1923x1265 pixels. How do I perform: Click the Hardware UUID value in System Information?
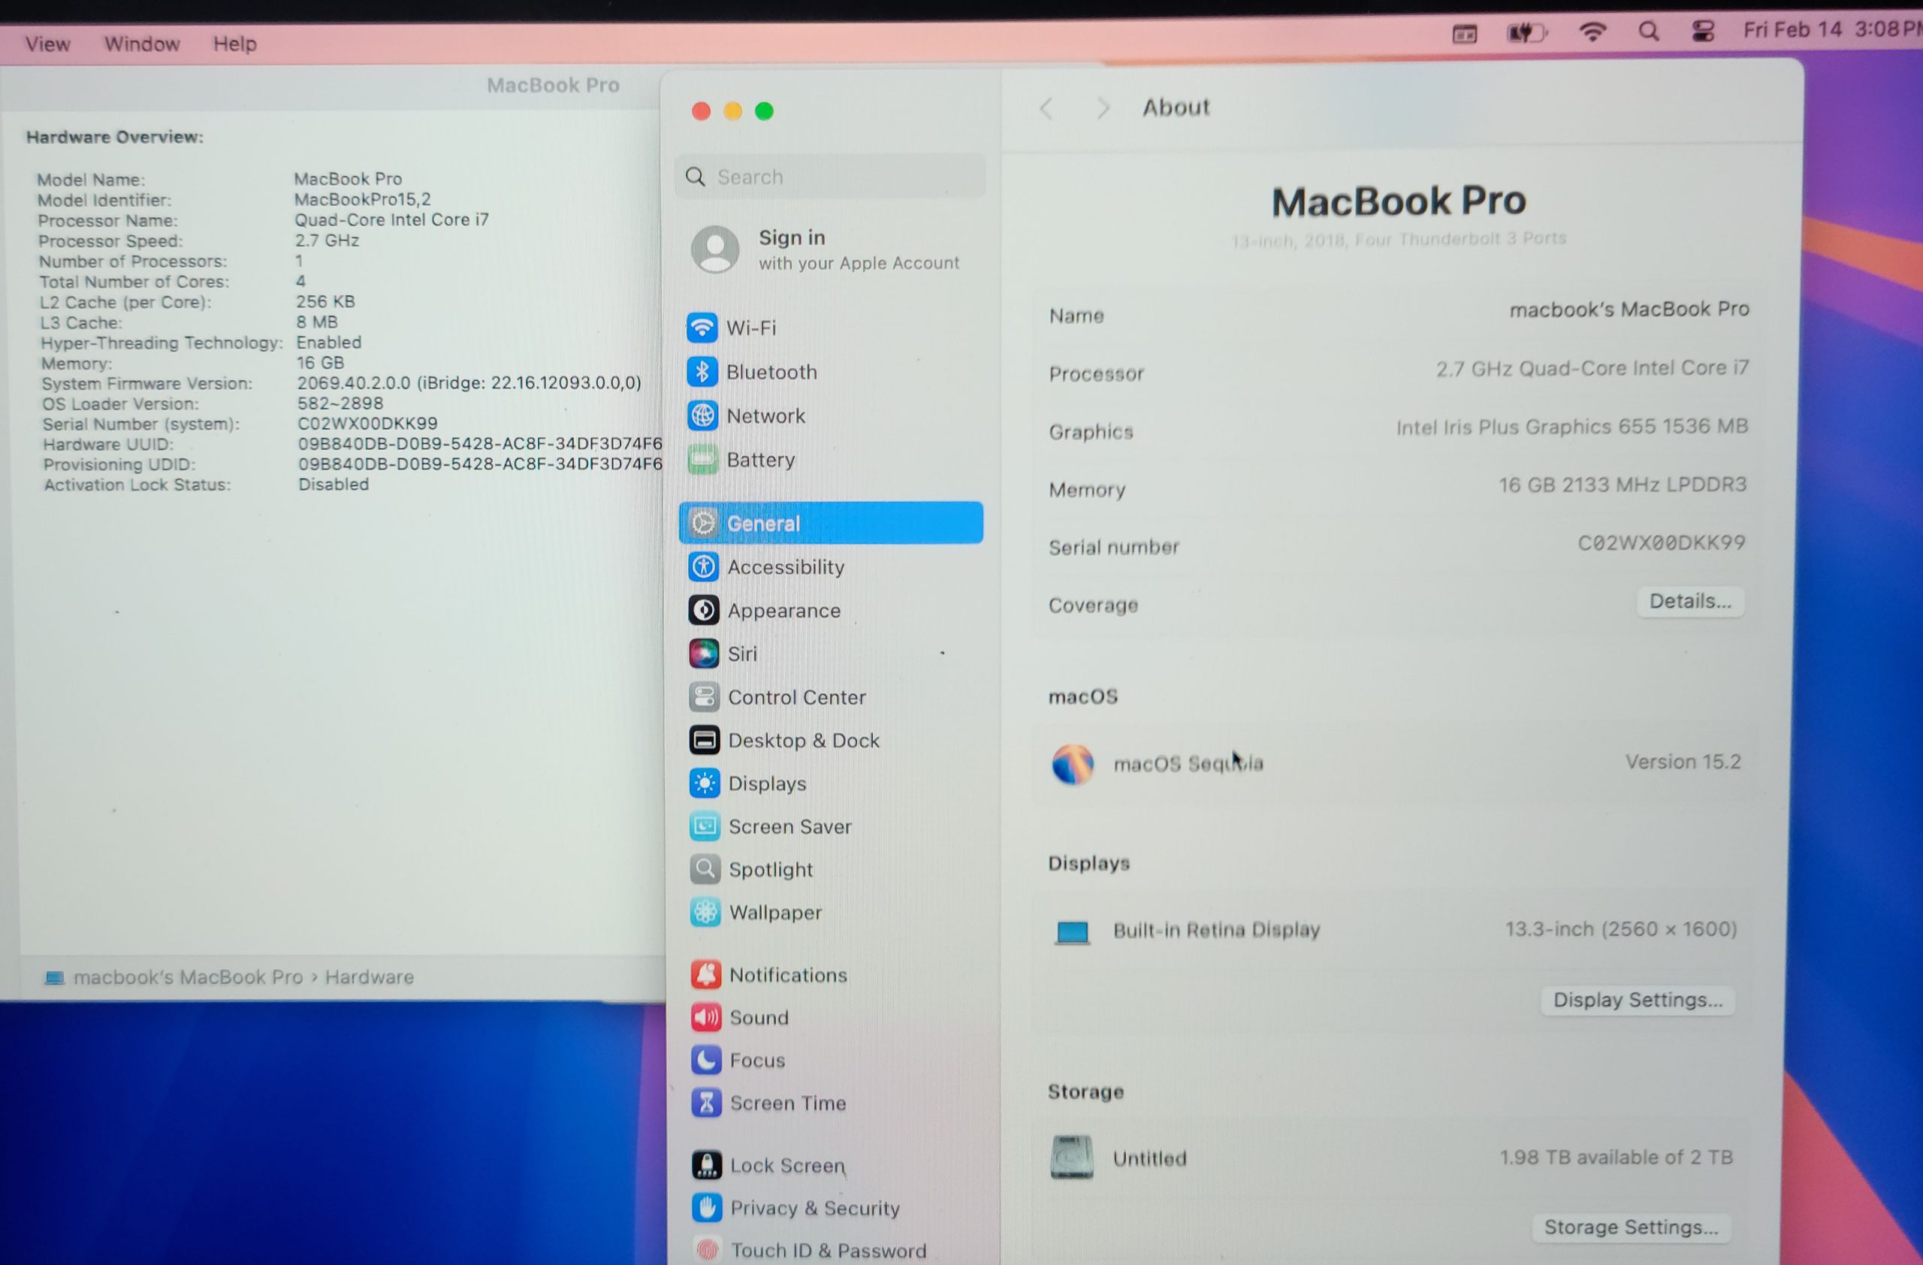click(480, 443)
